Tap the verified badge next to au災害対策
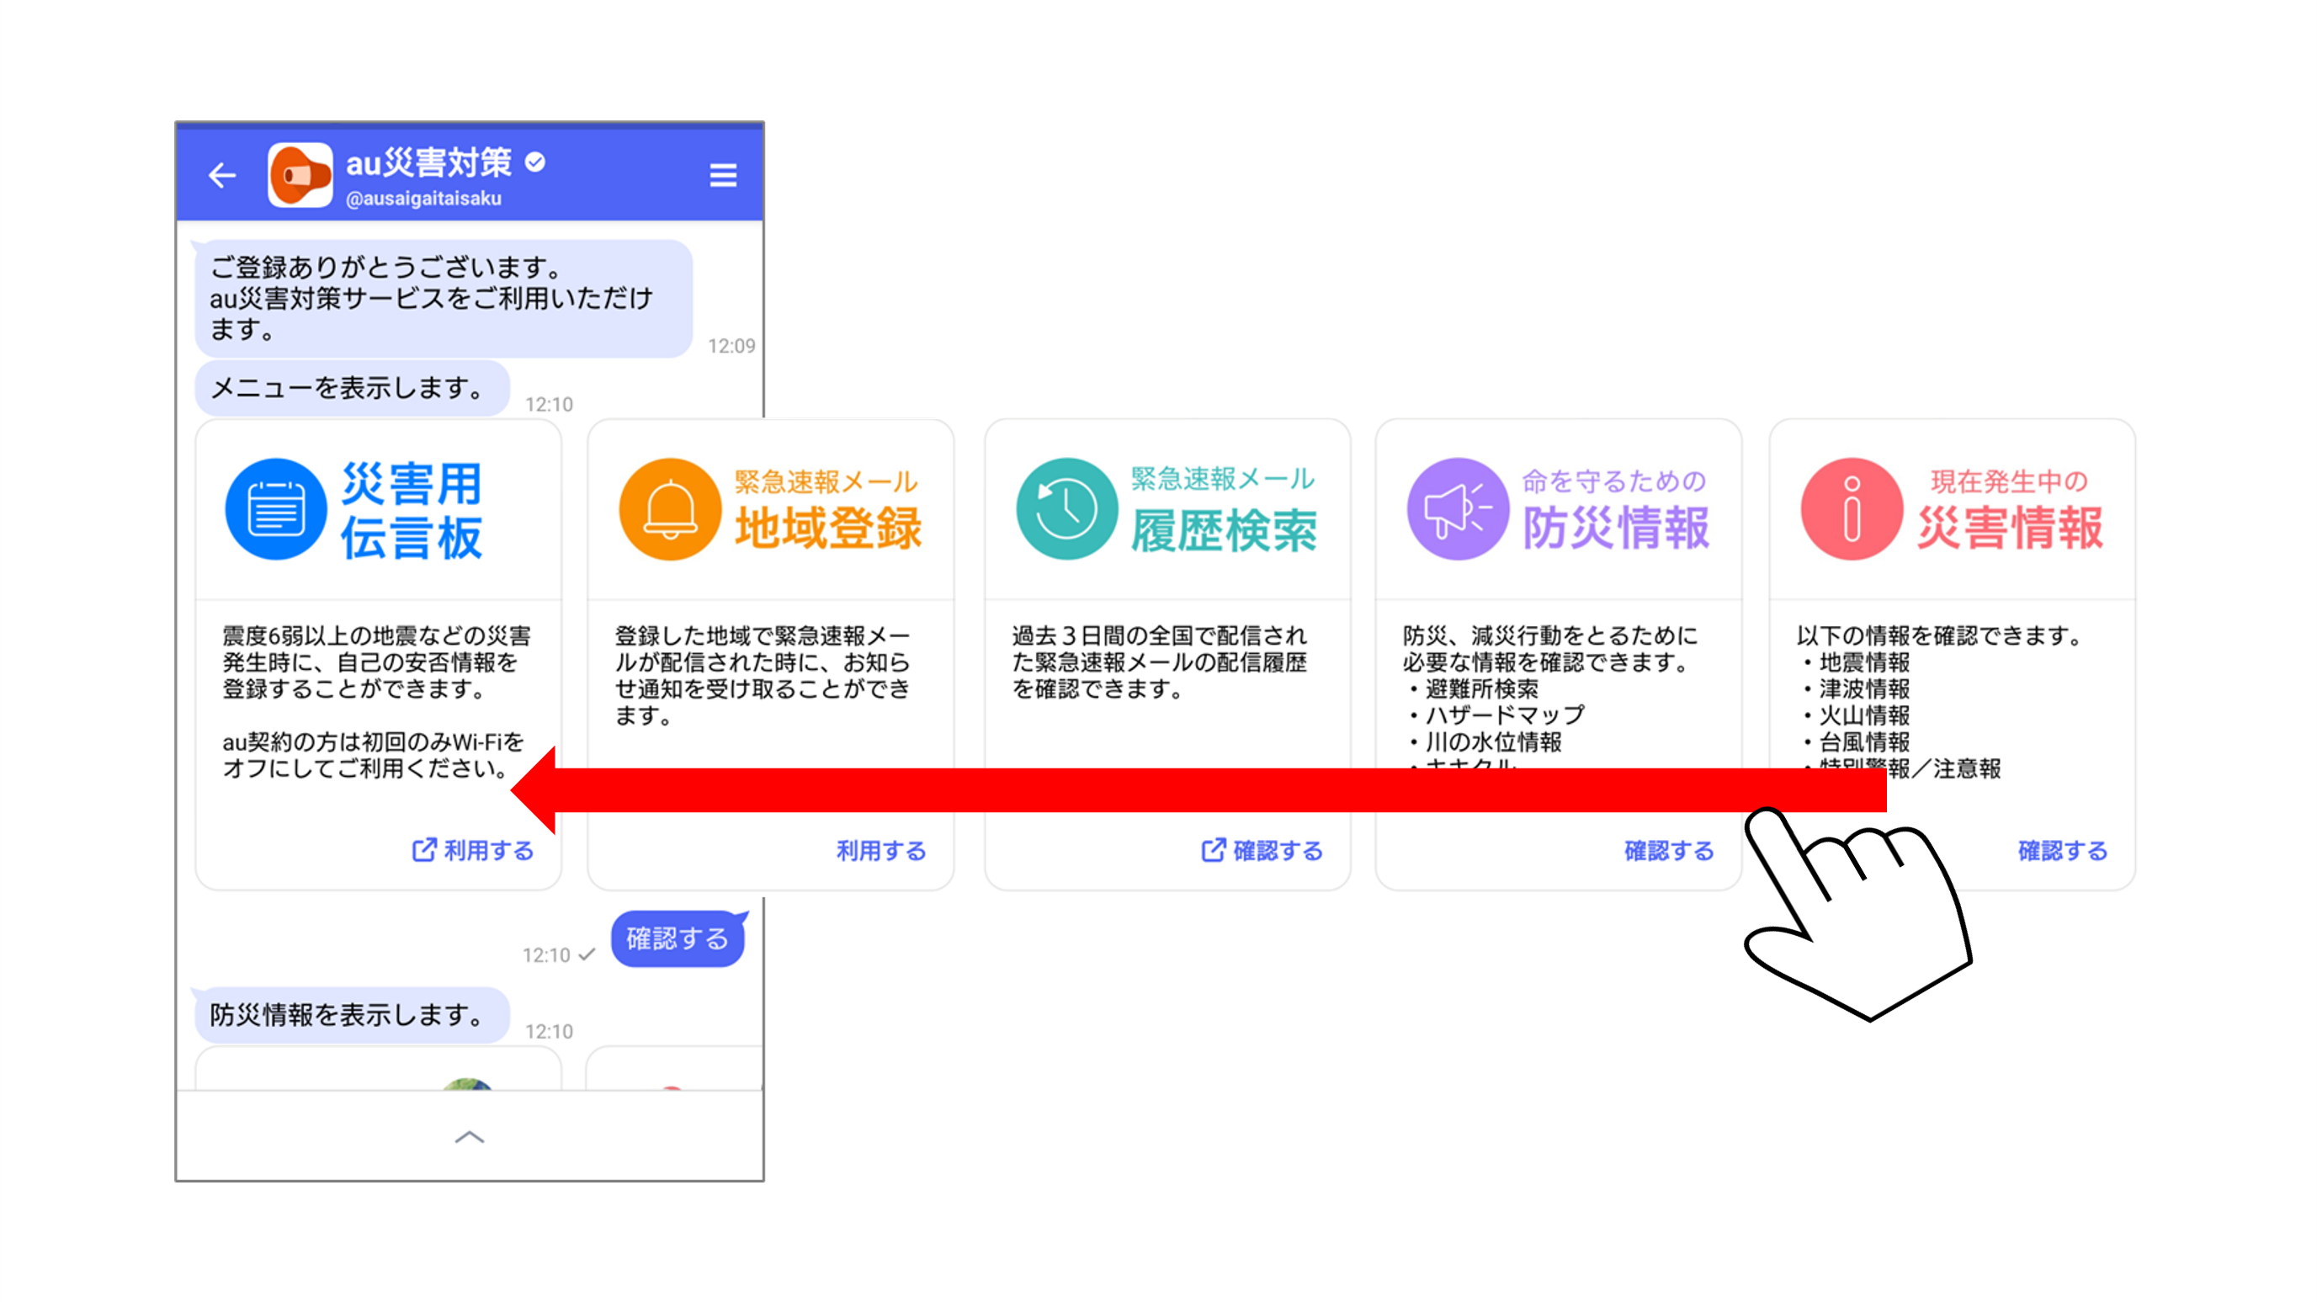Image resolution: width=2317 pixels, height=1302 pixels. click(x=535, y=162)
